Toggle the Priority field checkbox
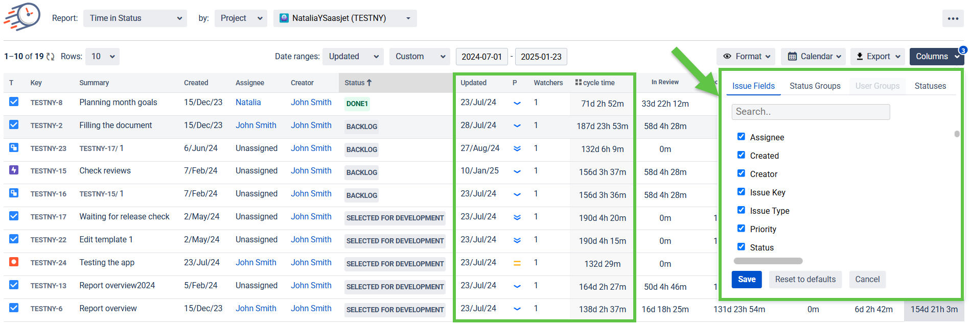 741,229
